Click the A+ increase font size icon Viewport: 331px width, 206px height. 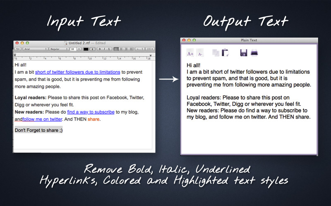(x=190, y=53)
